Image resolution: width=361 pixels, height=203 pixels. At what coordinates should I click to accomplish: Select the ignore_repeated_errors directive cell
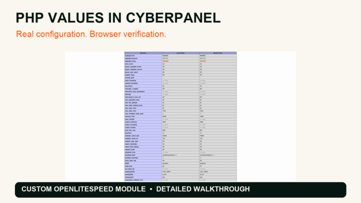coord(143,67)
